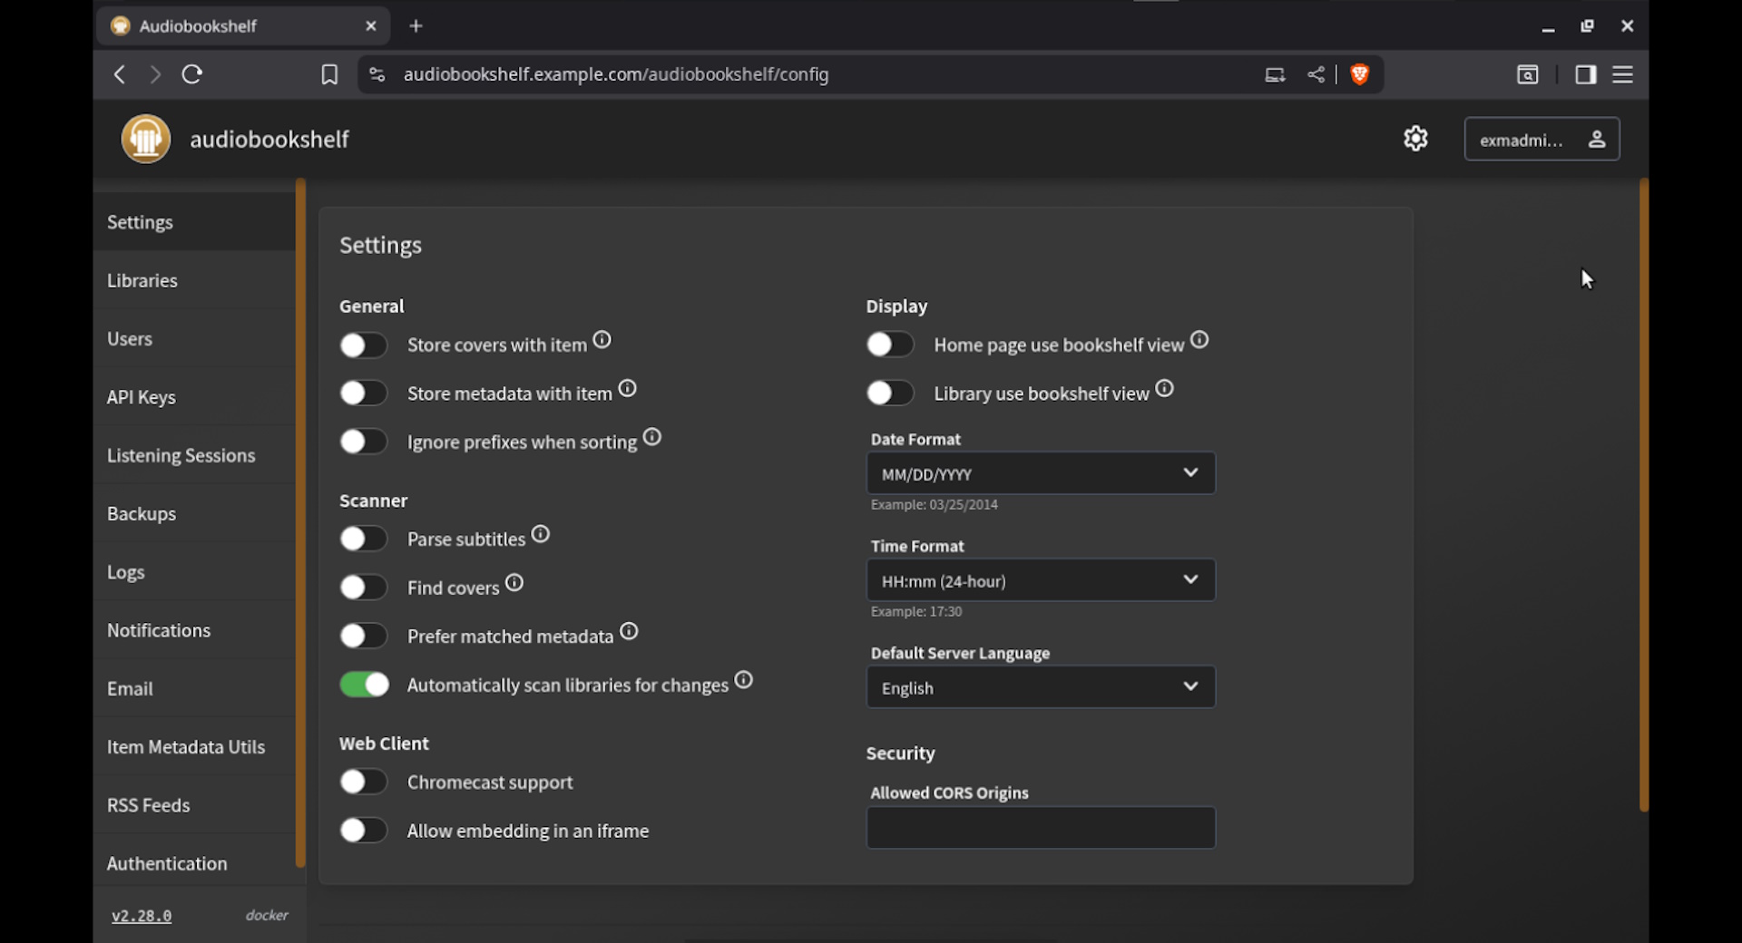
Task: Click the v2.28.0 version link
Action: (142, 916)
